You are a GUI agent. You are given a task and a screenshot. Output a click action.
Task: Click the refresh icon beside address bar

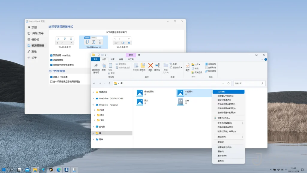[228, 83]
